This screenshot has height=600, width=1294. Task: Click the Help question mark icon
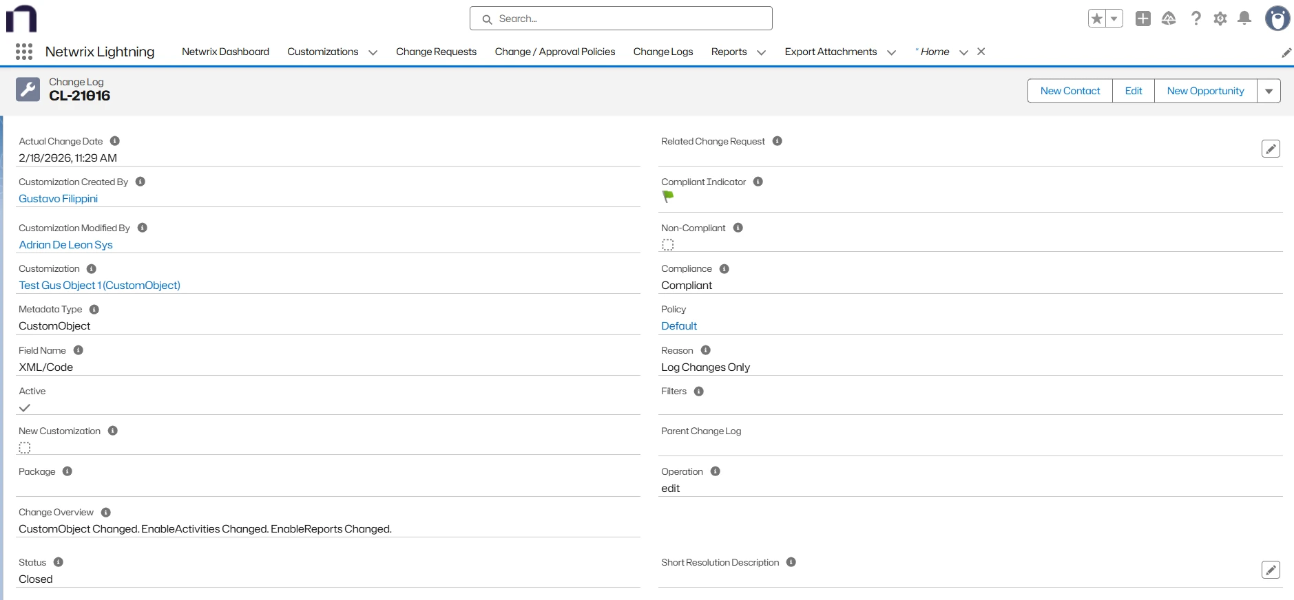[1196, 19]
